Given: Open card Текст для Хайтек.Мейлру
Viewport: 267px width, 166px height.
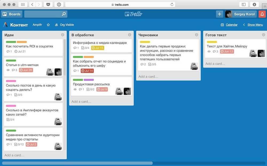Looking at the screenshot, I should coord(235,48).
